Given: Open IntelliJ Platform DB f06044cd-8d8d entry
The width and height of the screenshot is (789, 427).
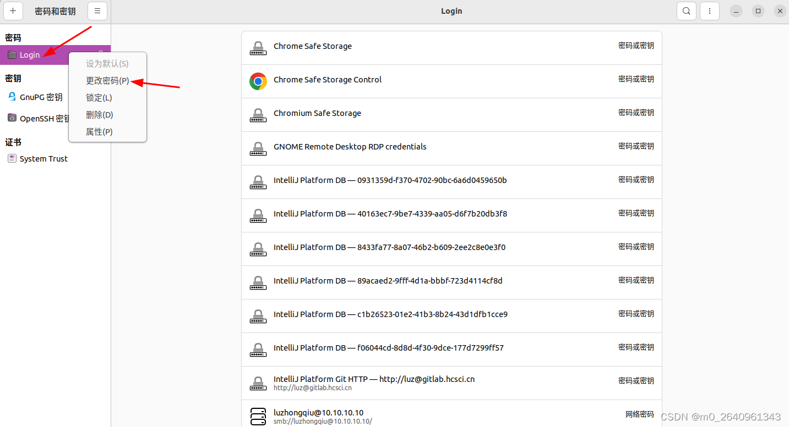Looking at the screenshot, I should pos(451,350).
